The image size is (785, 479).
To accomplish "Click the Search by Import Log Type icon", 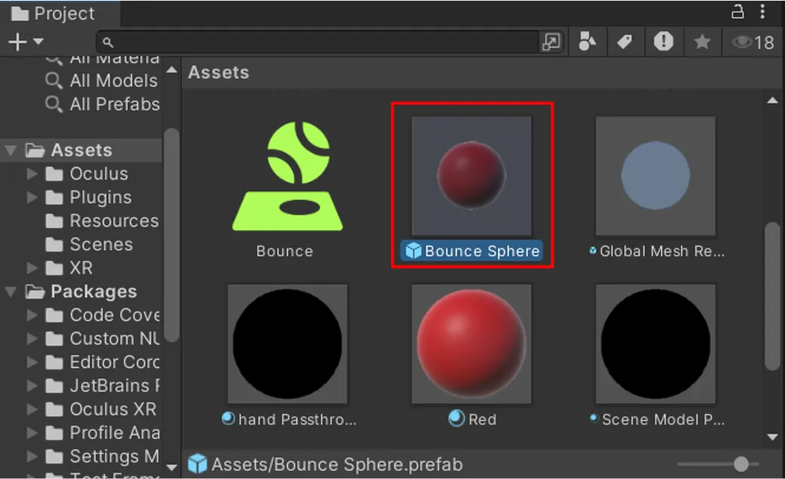I will (x=663, y=41).
